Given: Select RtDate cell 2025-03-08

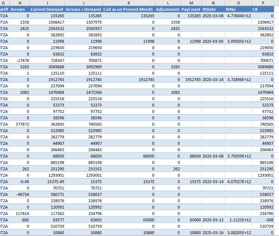Looking at the screenshot, I should click(x=213, y=156).
